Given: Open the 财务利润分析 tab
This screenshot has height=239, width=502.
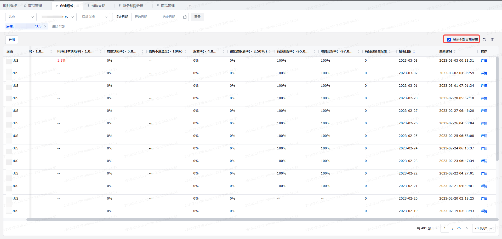Looking at the screenshot, I should (x=133, y=6).
